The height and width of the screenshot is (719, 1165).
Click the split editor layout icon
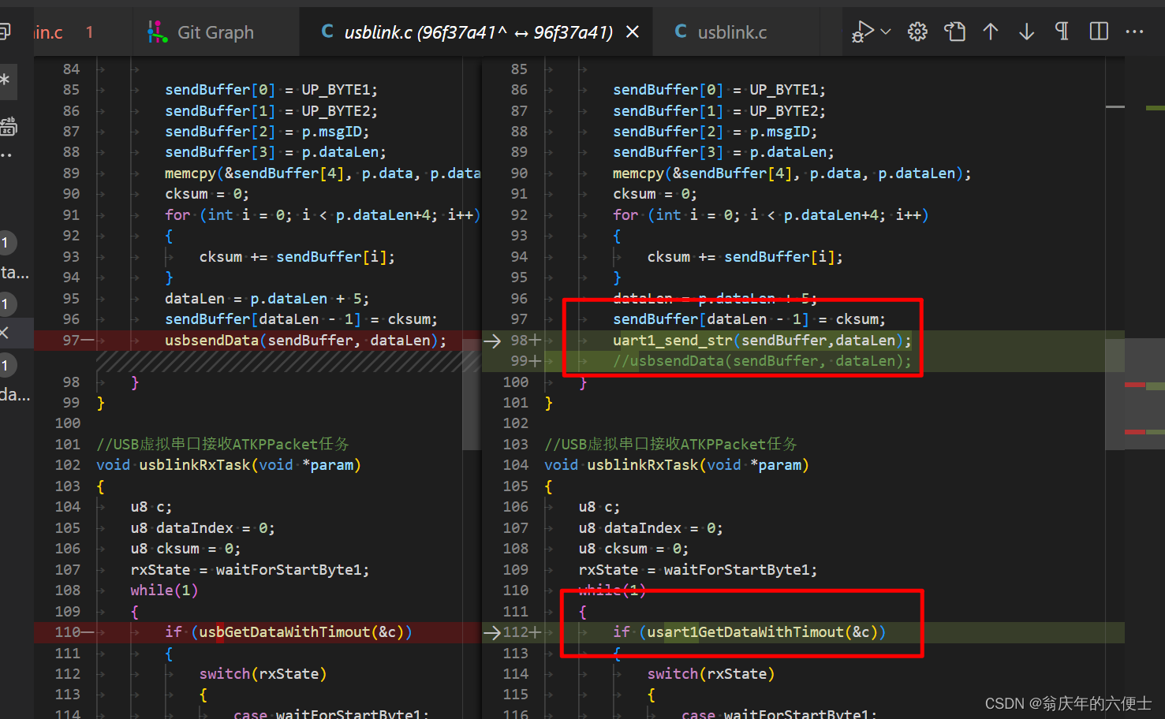pyautogui.click(x=1099, y=32)
